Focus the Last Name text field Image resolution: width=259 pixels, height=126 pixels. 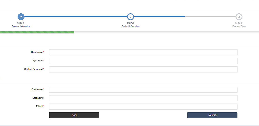click(143, 98)
